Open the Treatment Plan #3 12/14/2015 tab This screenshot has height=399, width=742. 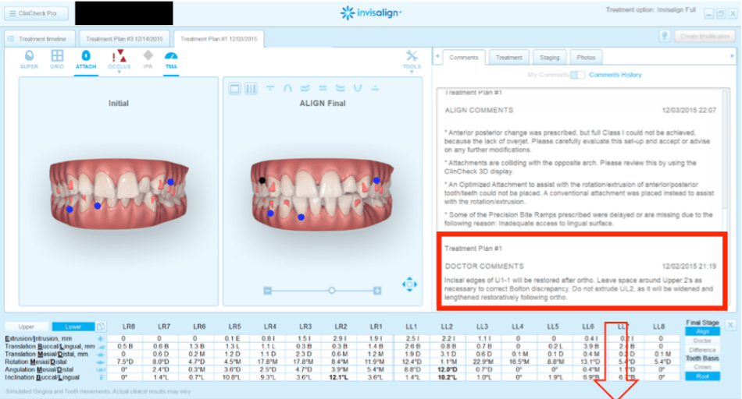124,39
